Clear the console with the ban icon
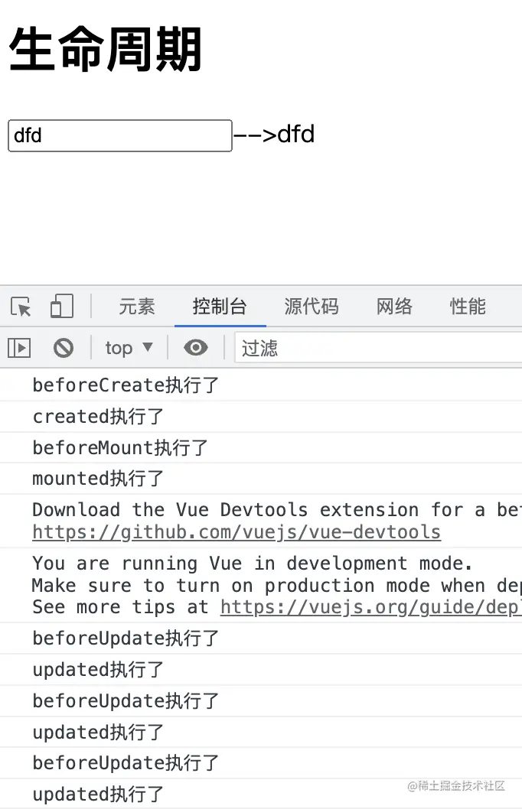Image resolution: width=522 pixels, height=809 pixels. 64,348
